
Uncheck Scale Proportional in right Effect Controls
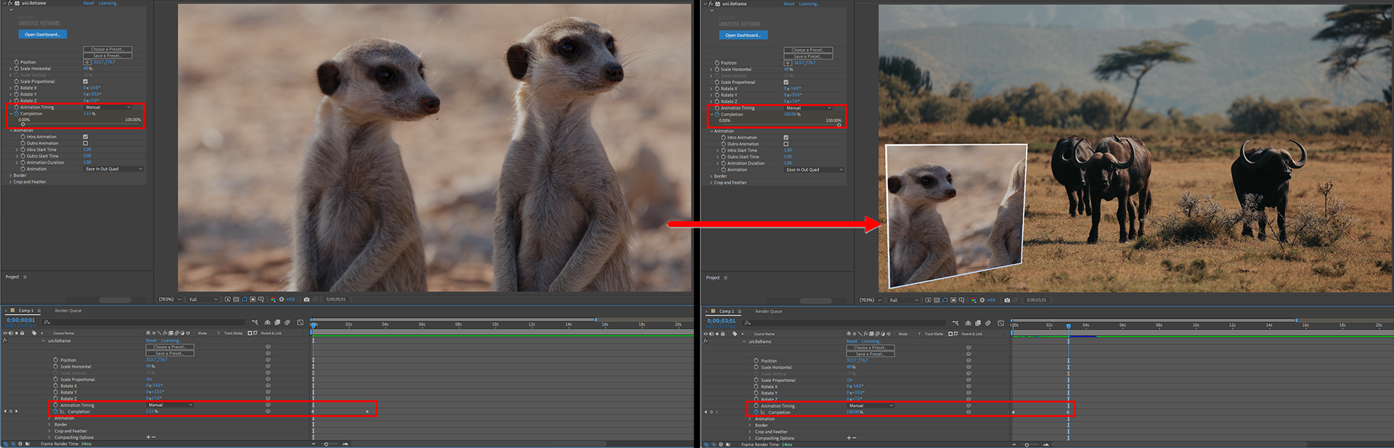point(786,82)
